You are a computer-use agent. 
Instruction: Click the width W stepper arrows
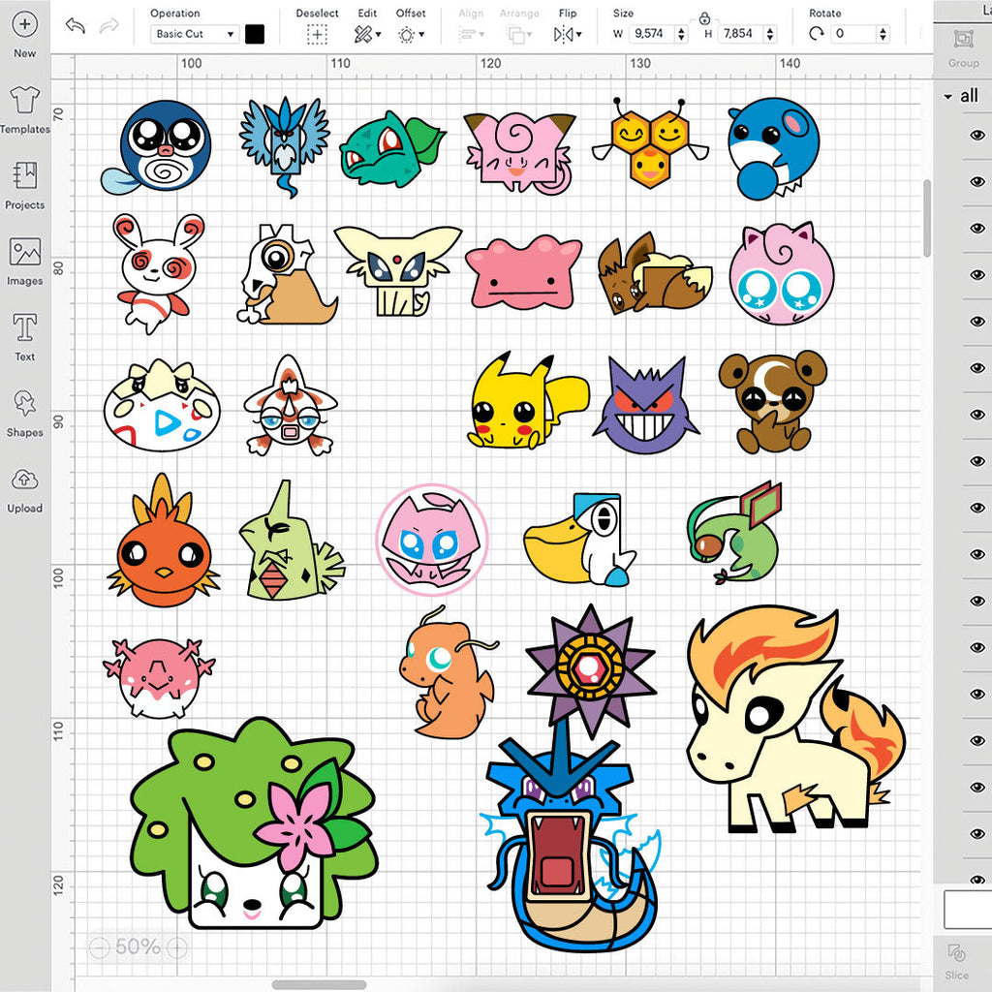[x=681, y=34]
